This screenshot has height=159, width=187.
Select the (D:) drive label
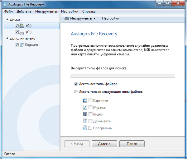[x=29, y=32]
